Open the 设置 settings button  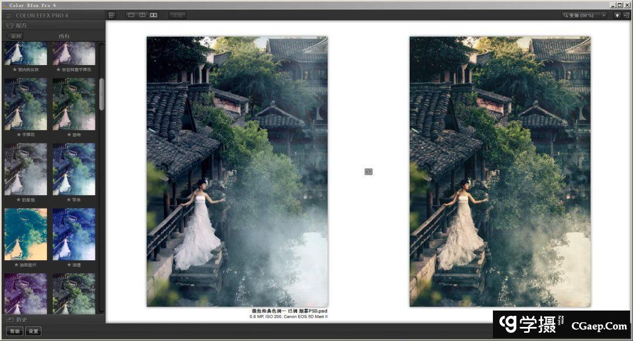point(33,331)
